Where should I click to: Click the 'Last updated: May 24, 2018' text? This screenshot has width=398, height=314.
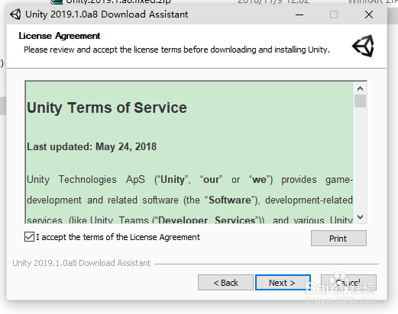click(92, 147)
